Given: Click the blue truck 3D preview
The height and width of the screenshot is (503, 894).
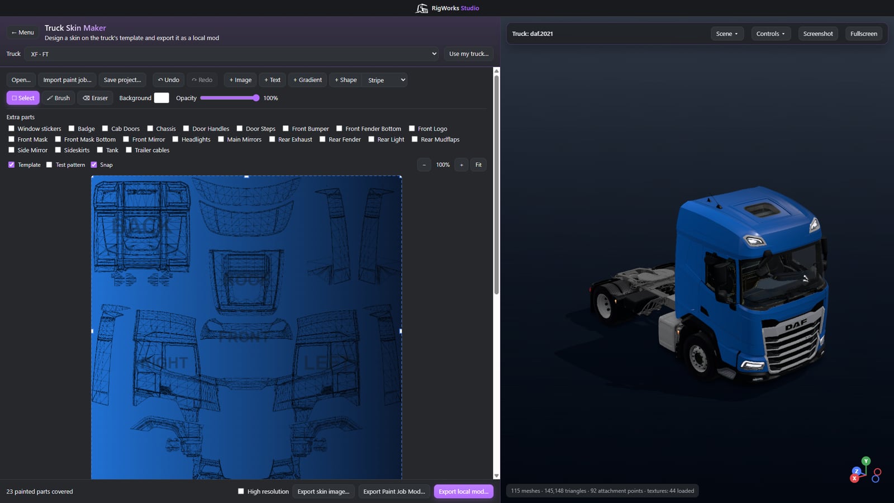Looking at the screenshot, I should click(x=710, y=286).
